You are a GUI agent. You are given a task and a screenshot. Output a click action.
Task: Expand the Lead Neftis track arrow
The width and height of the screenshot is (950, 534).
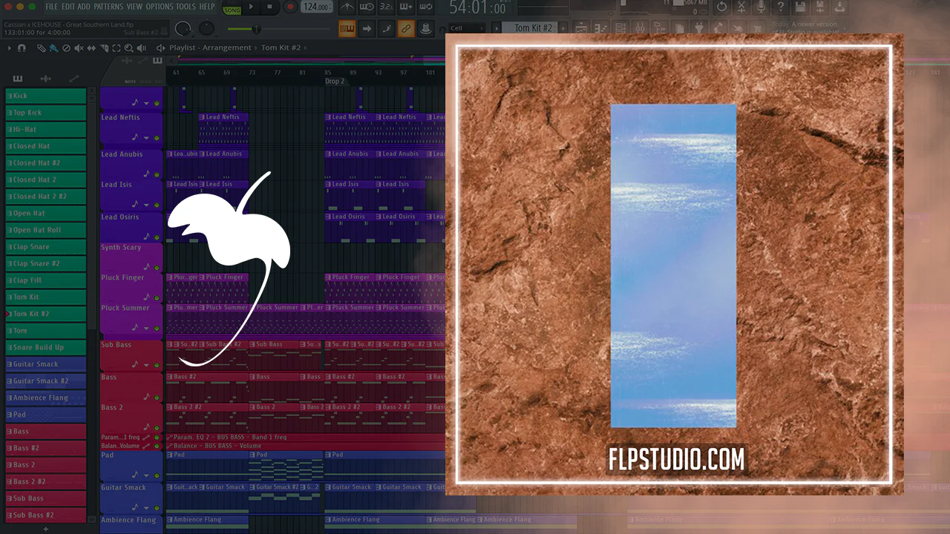click(147, 137)
